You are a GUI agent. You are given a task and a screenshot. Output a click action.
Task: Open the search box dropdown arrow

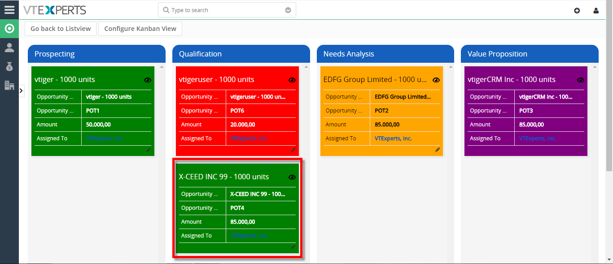(288, 10)
